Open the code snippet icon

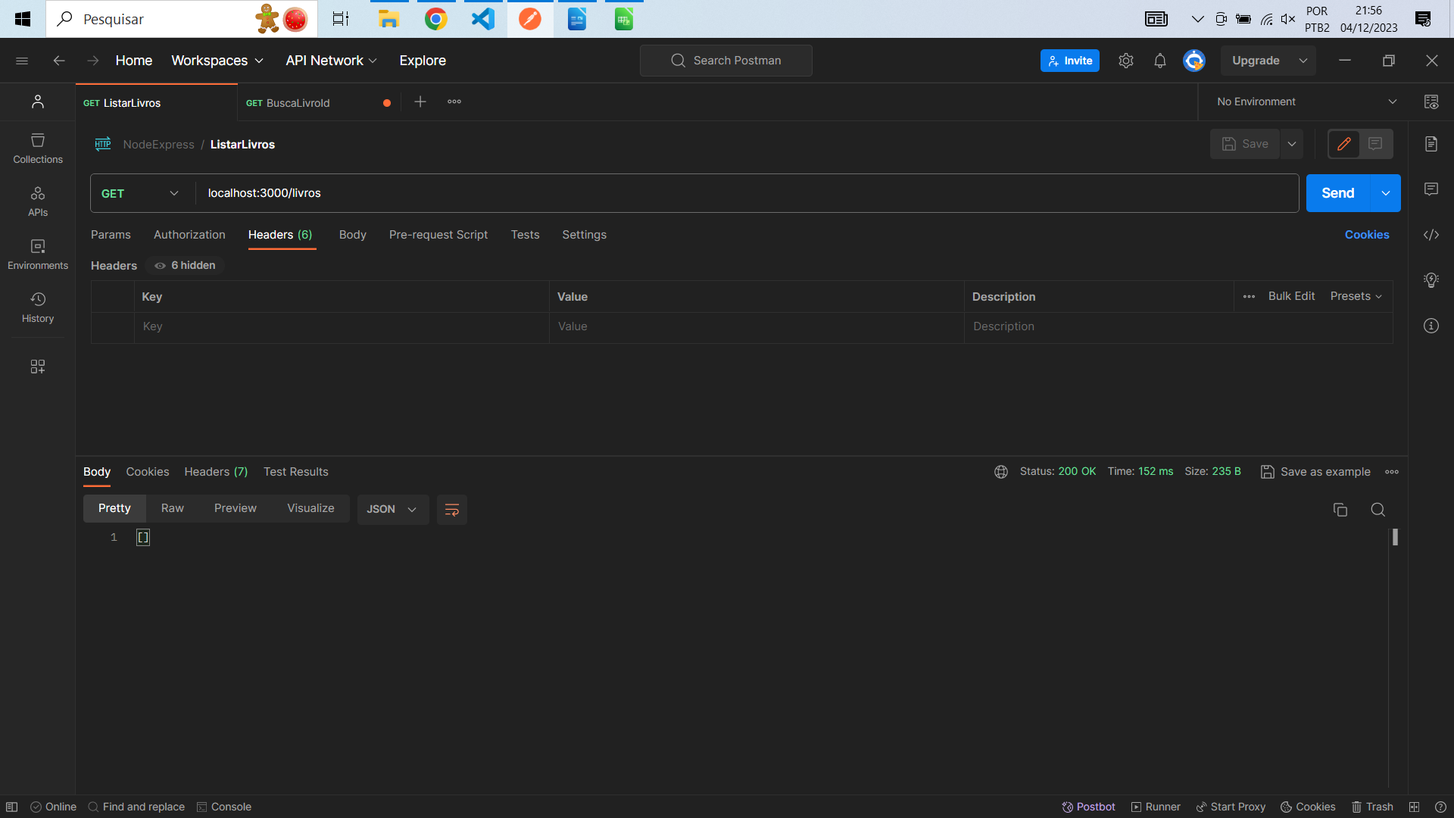coord(1431,235)
